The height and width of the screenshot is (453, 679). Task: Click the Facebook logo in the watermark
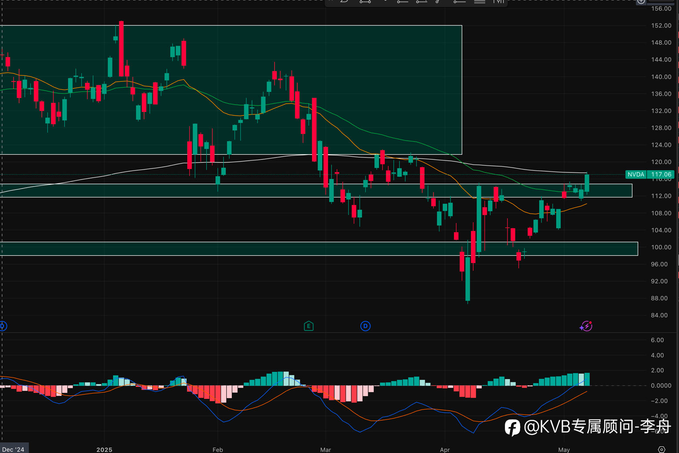[512, 427]
